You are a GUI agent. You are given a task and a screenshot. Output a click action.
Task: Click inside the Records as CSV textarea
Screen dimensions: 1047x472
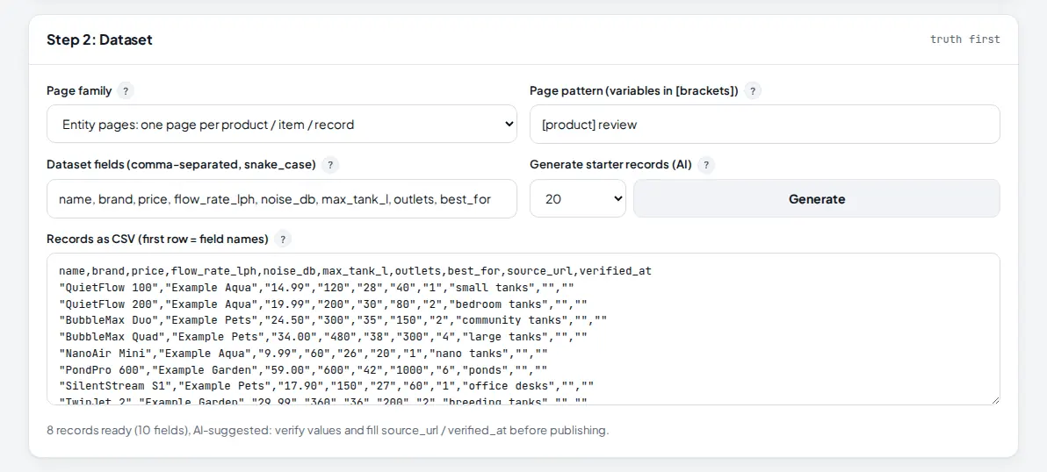[523, 329]
